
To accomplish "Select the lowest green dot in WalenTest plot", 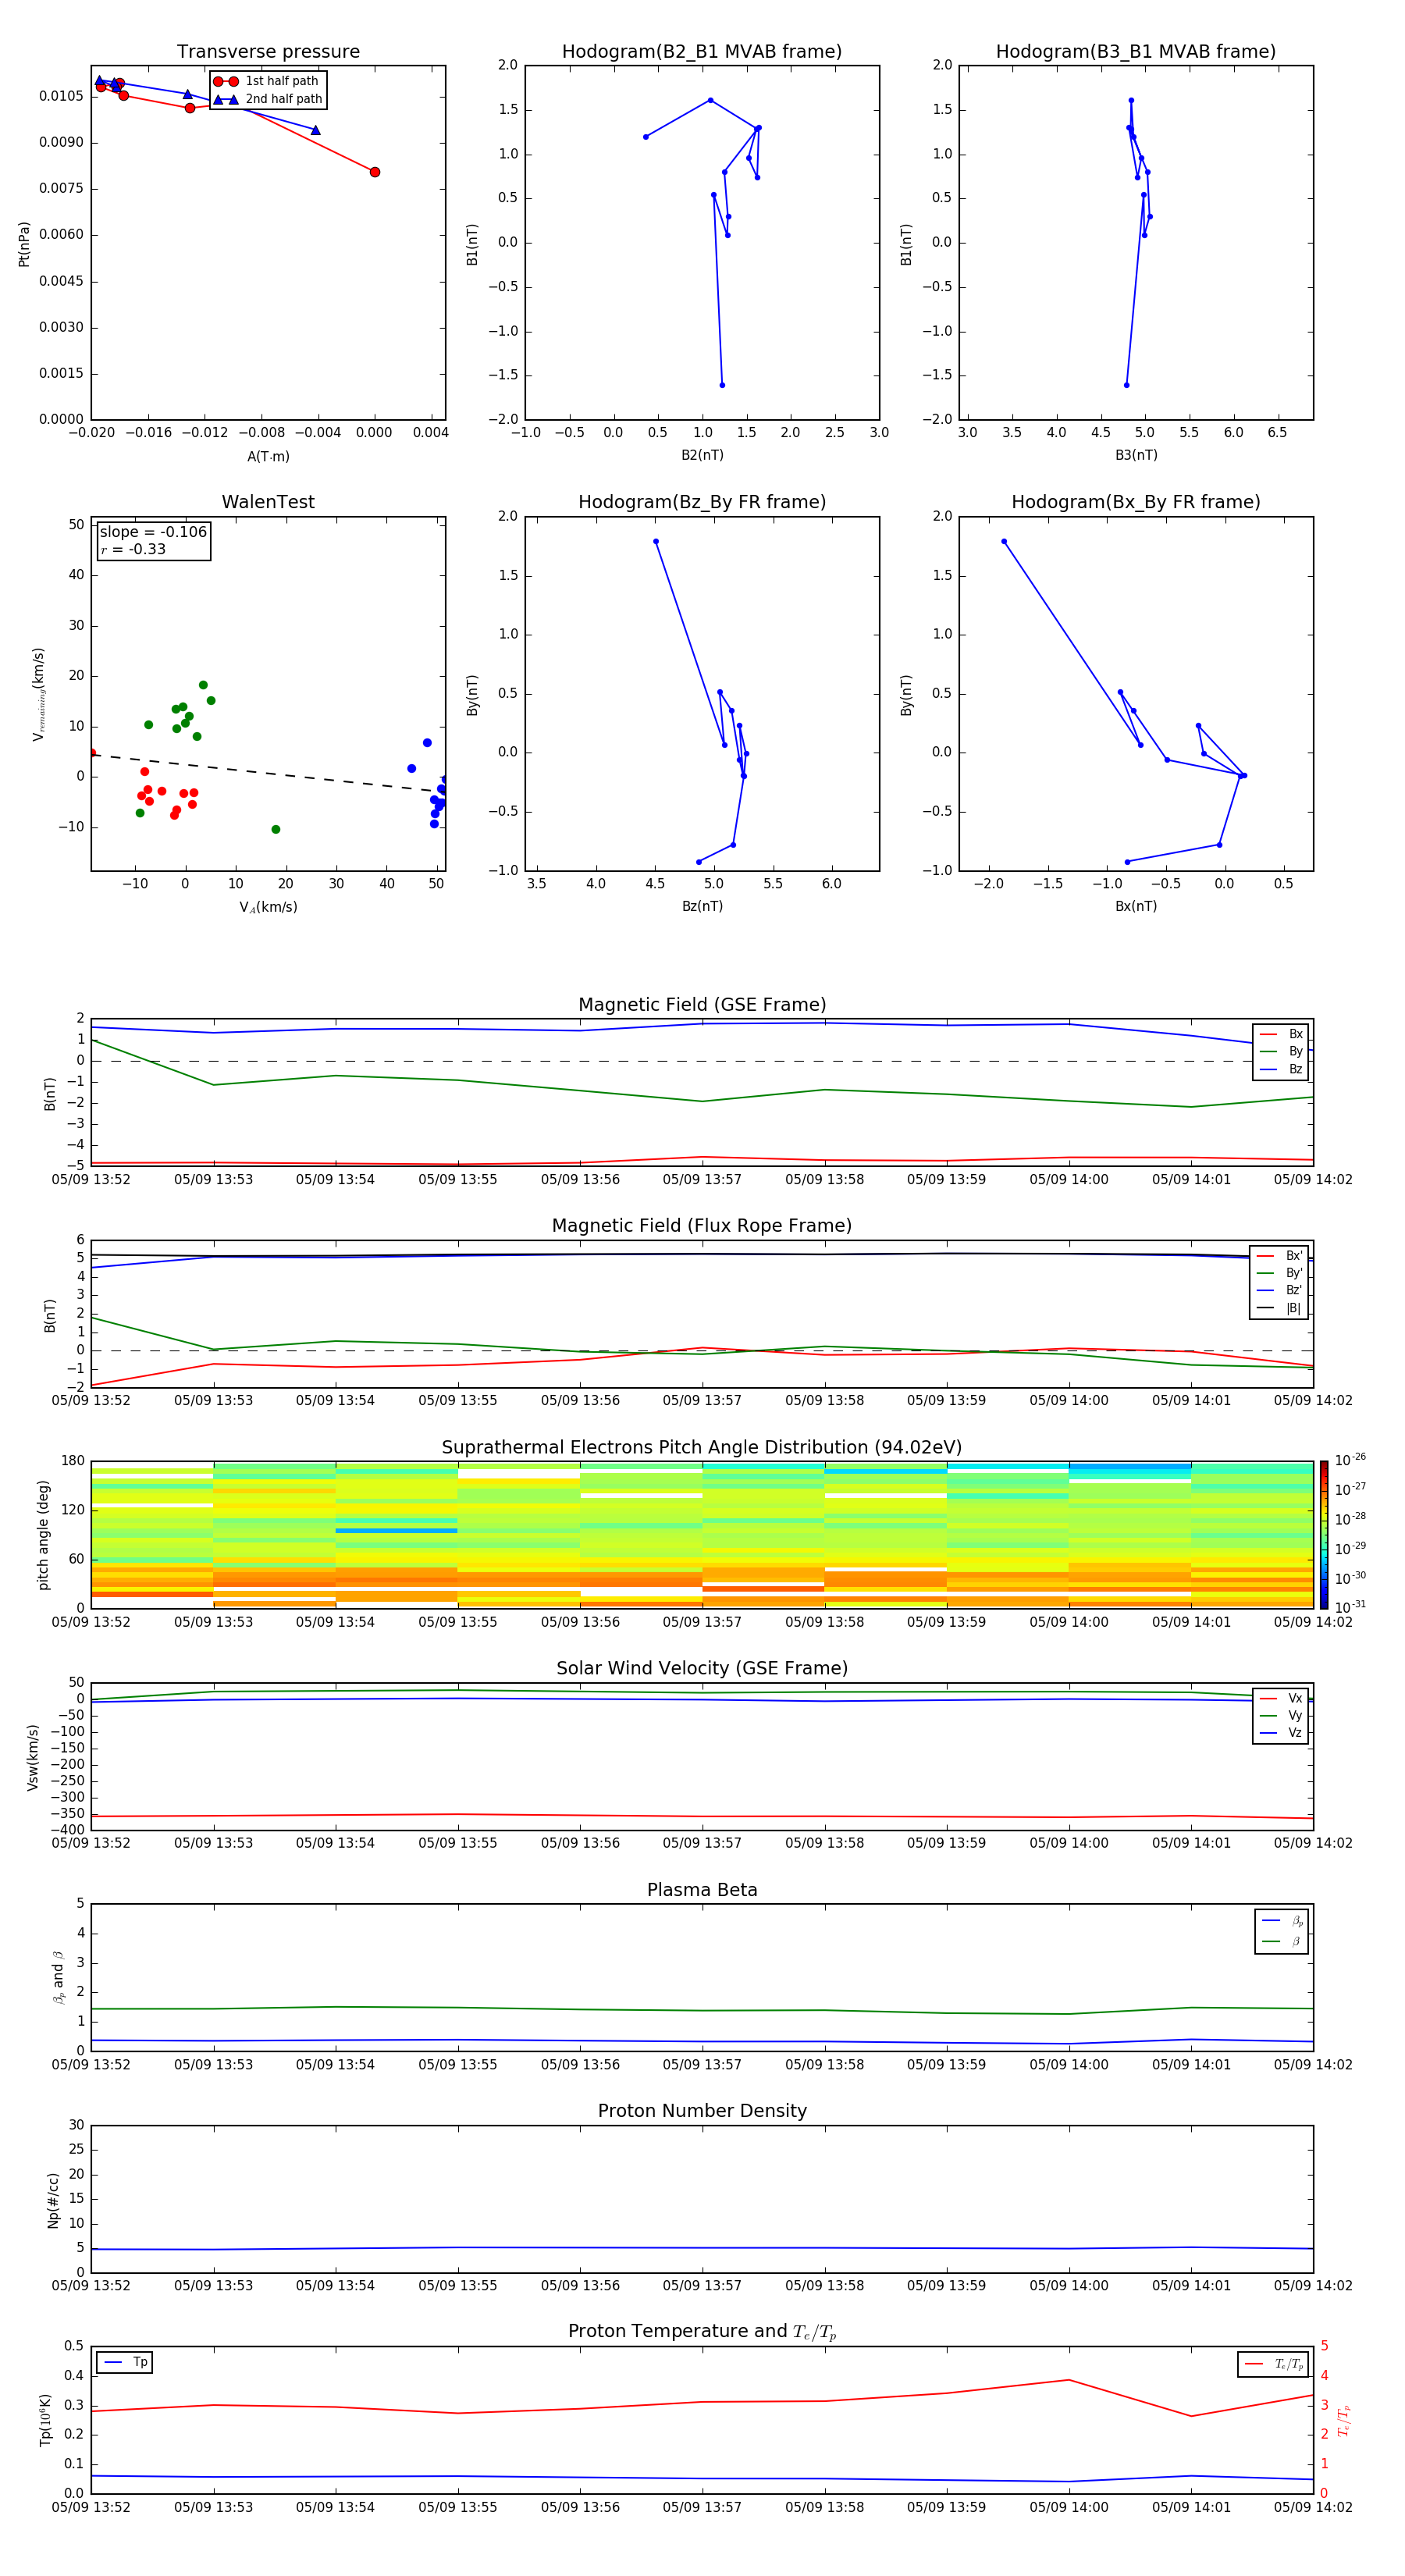I will (276, 829).
